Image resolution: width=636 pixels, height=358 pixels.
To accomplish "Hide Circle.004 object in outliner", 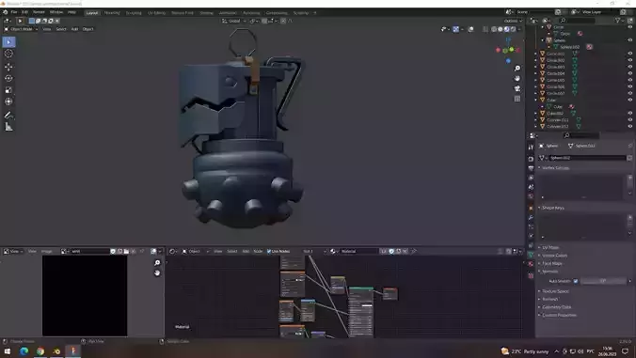I will 630,73.
